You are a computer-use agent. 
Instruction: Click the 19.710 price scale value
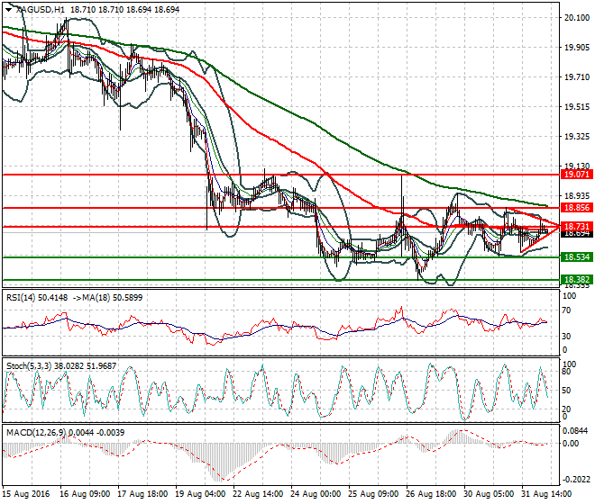point(577,76)
